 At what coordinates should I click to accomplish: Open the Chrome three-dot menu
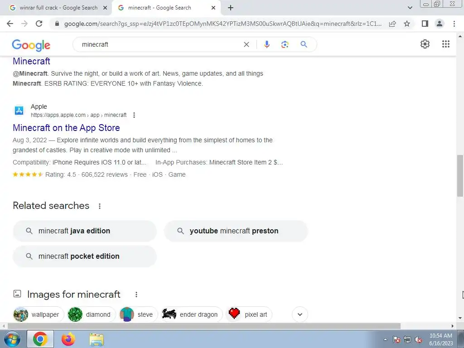454,24
